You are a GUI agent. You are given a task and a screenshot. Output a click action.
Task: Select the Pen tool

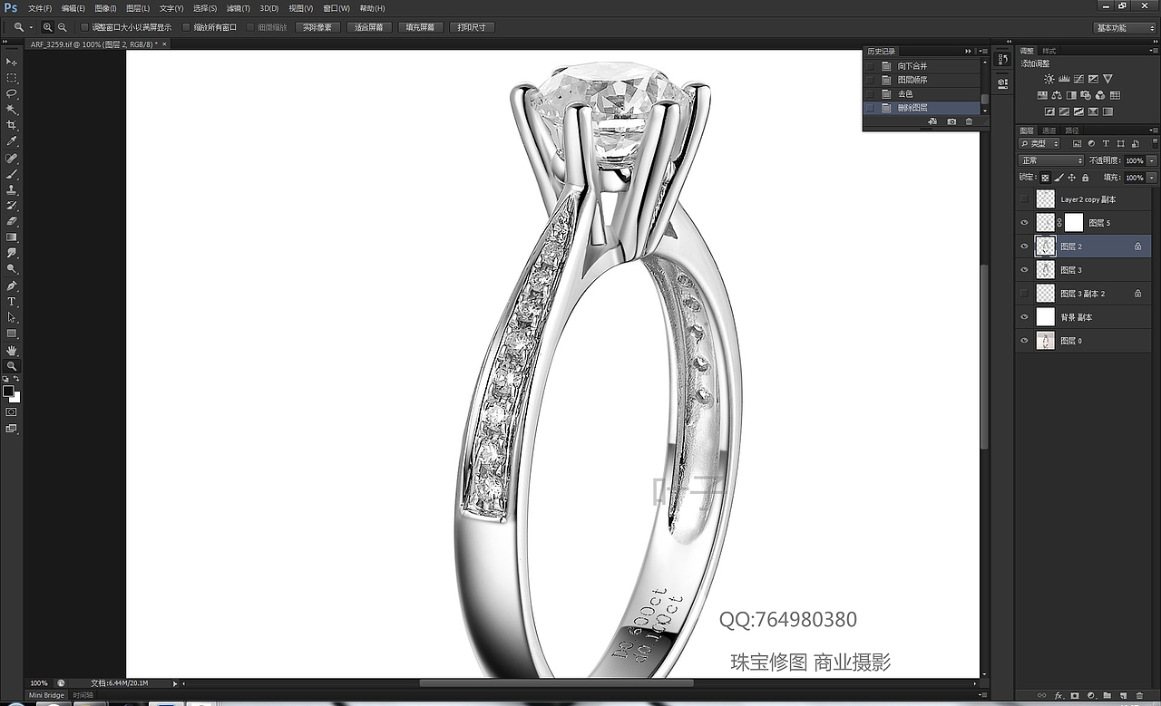click(12, 285)
